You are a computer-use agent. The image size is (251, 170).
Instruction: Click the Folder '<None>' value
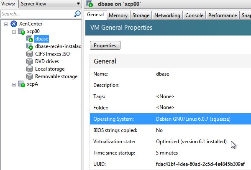[165, 107]
